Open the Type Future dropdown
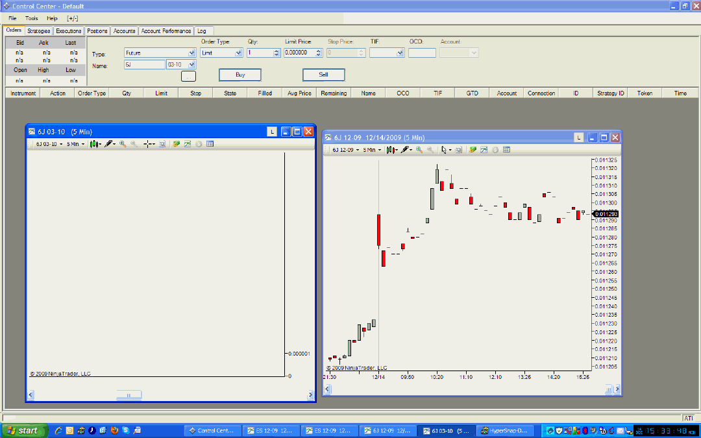701x438 pixels. pyautogui.click(x=191, y=53)
